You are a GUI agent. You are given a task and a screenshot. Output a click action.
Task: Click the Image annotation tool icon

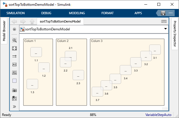14,73
